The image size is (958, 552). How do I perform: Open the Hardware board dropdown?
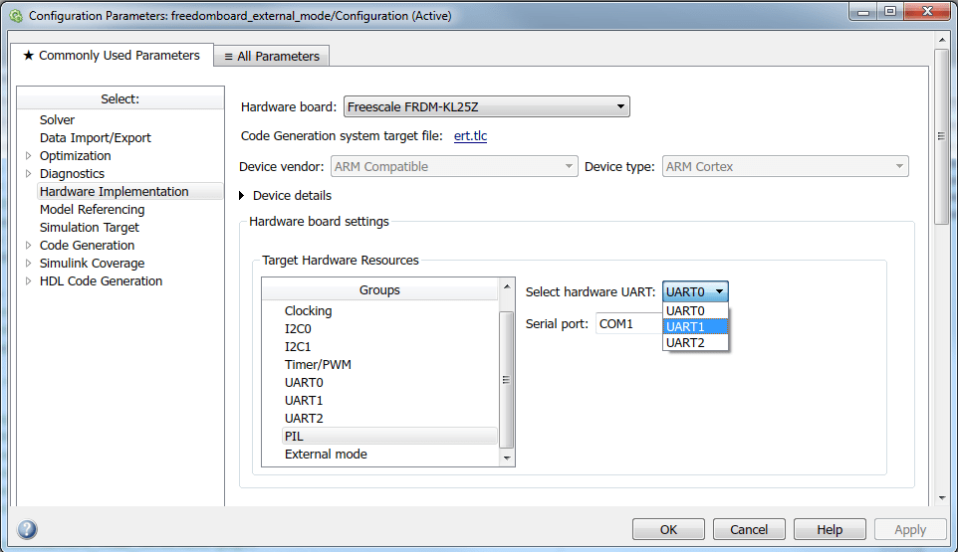[x=486, y=106]
